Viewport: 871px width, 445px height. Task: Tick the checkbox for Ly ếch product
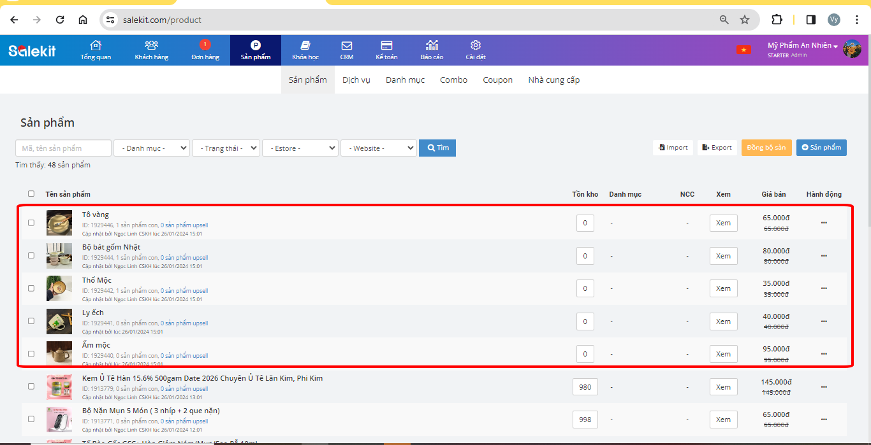pyautogui.click(x=31, y=321)
